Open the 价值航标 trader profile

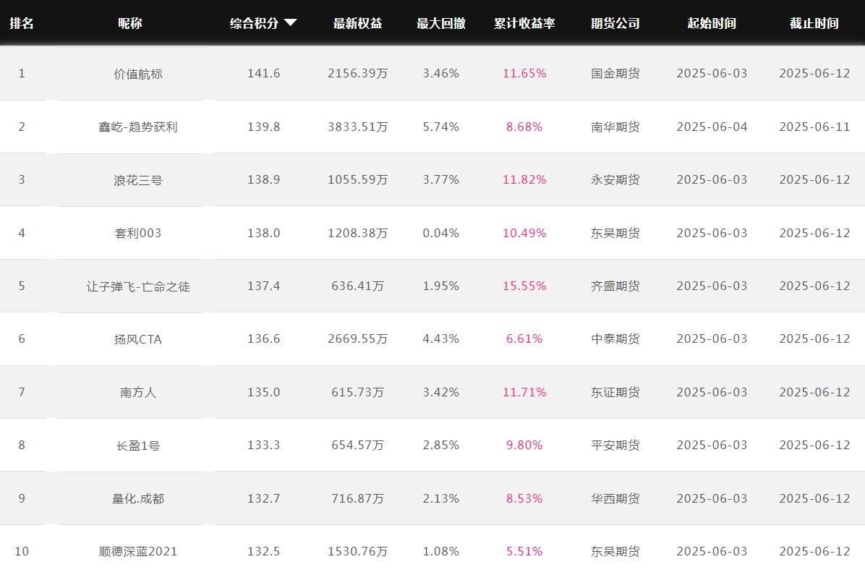138,73
